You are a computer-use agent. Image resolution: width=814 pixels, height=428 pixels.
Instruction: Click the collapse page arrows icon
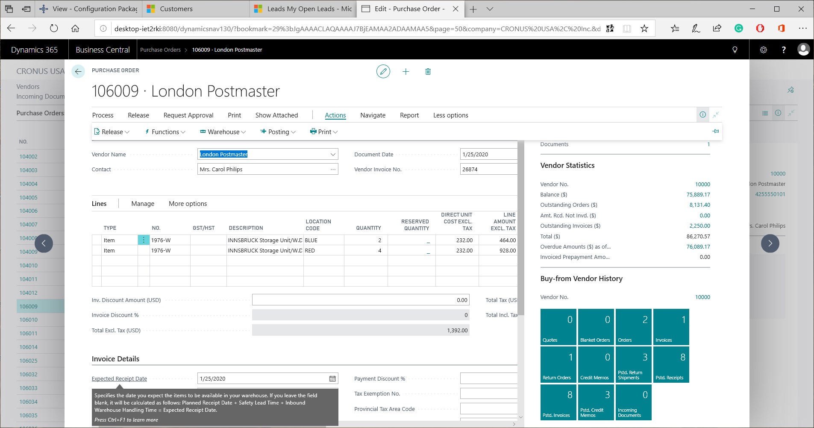(x=716, y=114)
